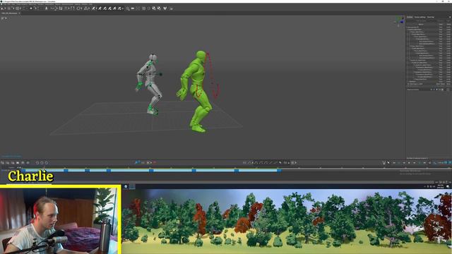Click the view orientation gizmo in the viewport corner
This screenshot has height=254, width=452.
tap(400, 21)
